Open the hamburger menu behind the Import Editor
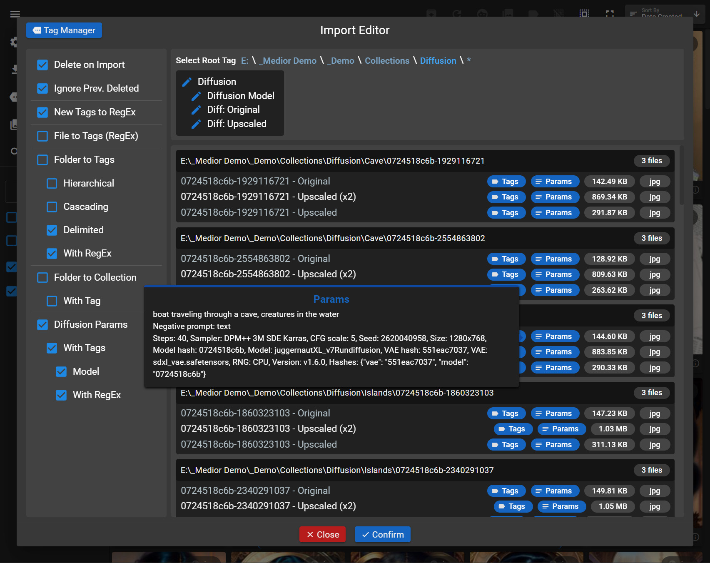710x563 pixels. [15, 14]
